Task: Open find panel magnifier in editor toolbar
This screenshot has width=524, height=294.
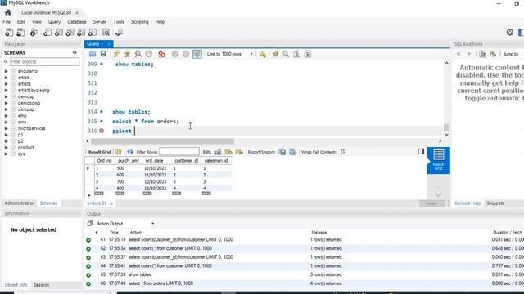Action: click(x=286, y=54)
